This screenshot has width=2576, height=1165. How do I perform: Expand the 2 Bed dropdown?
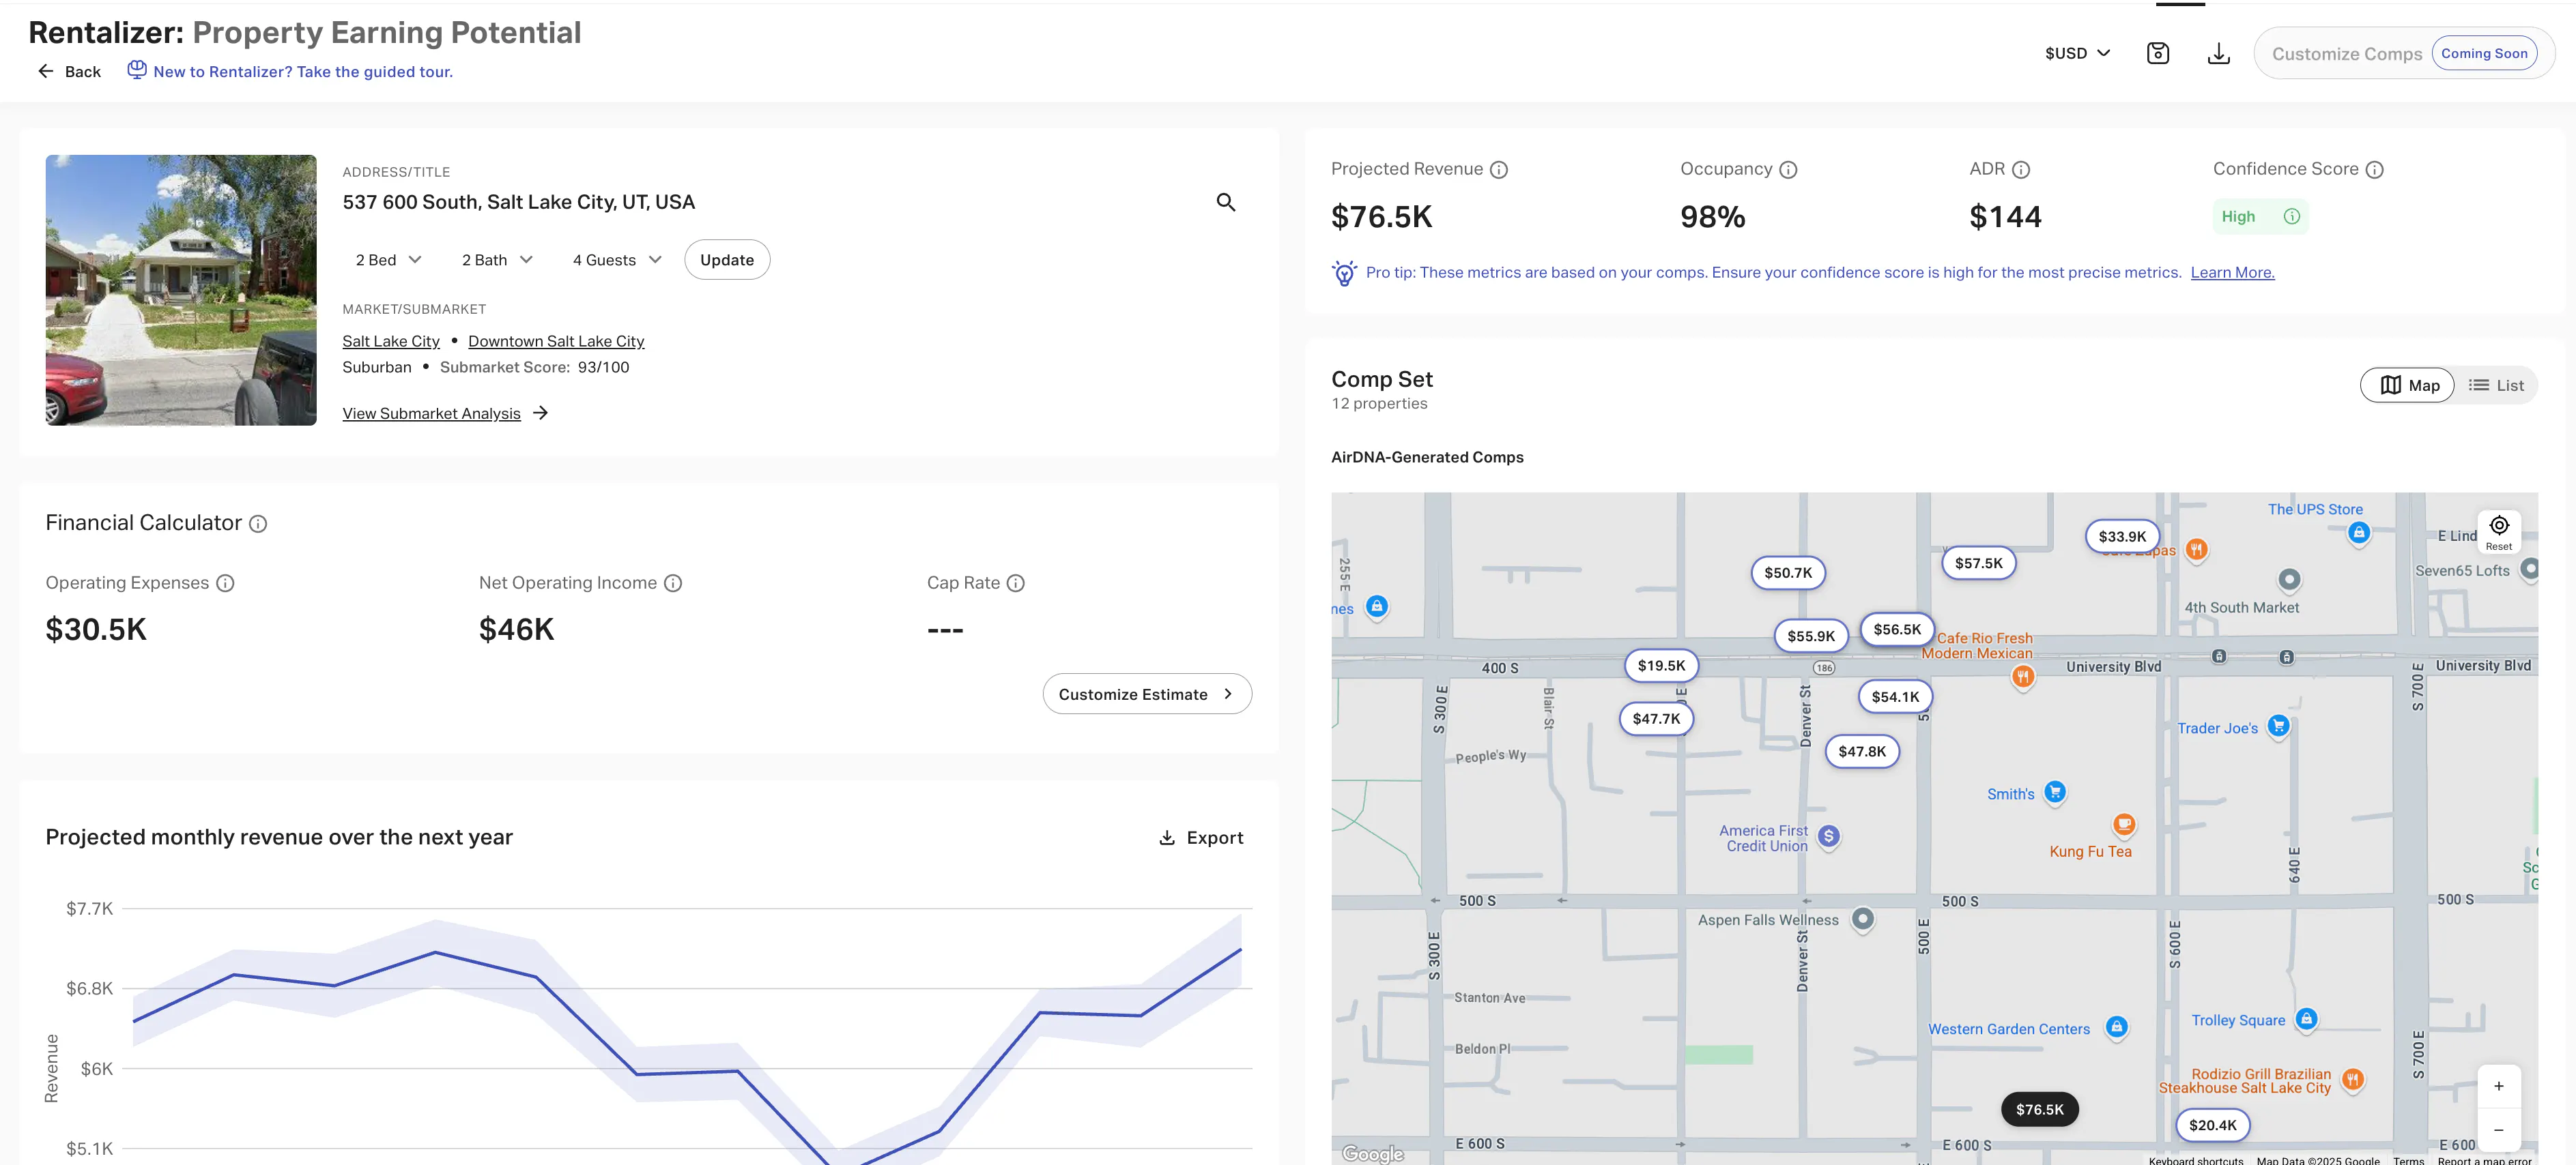388,260
